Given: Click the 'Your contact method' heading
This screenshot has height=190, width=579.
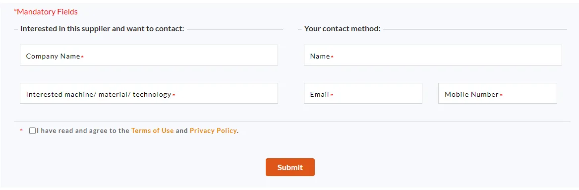Looking at the screenshot, I should click(x=343, y=28).
